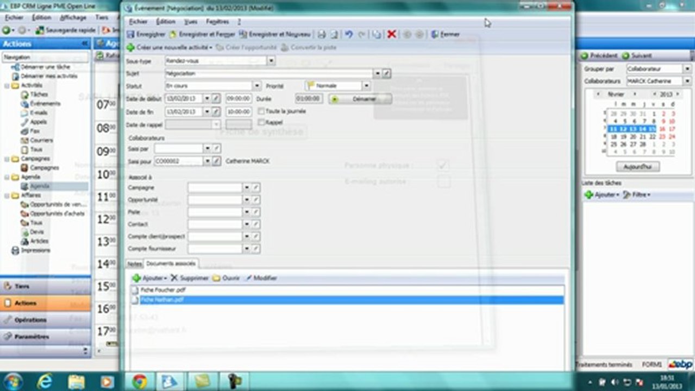This screenshot has width=695, height=391.
Task: Open the Sous-type dropdown arrow
Action: [271, 61]
